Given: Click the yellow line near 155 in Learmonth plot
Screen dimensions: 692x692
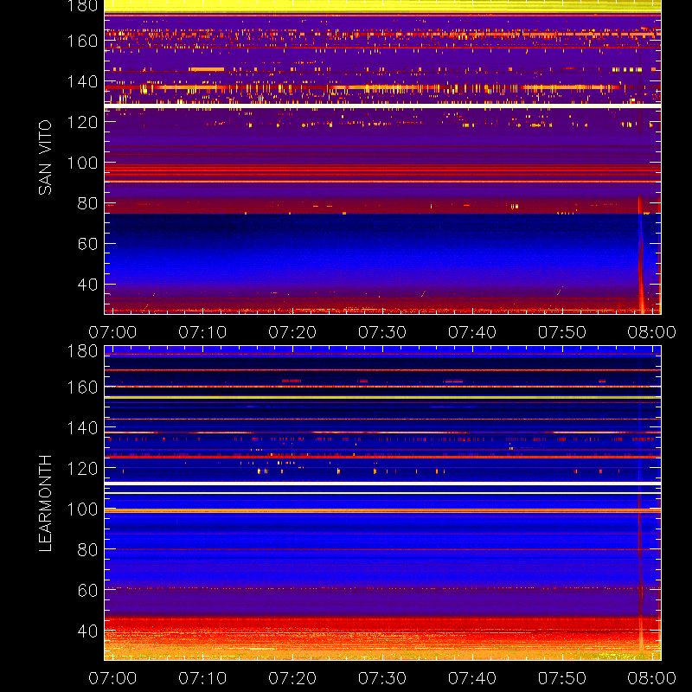Looking at the screenshot, I should [x=382, y=398].
